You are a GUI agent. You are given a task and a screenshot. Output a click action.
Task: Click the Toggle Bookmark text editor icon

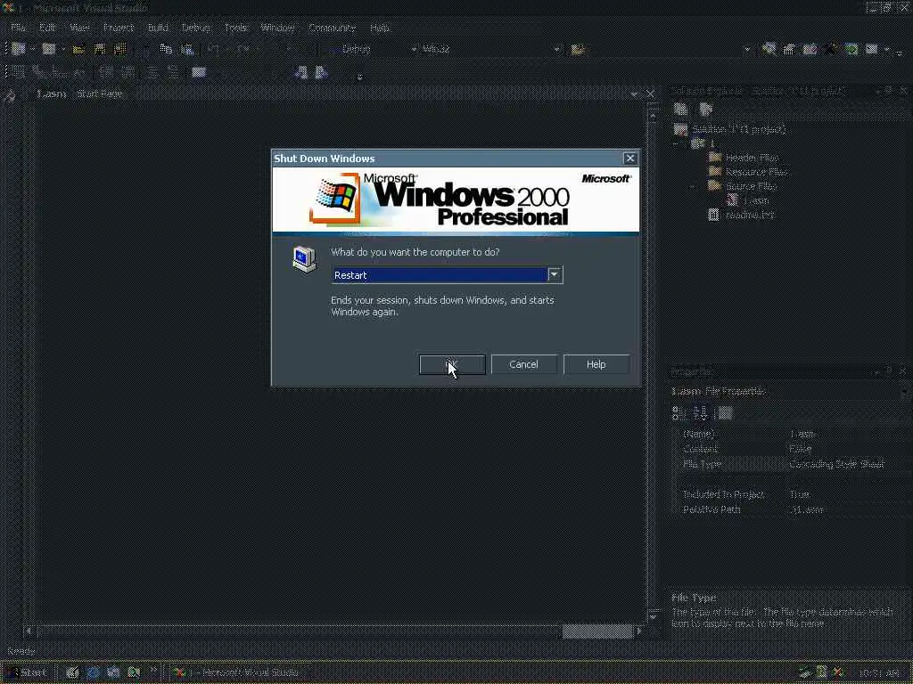pyautogui.click(x=199, y=72)
